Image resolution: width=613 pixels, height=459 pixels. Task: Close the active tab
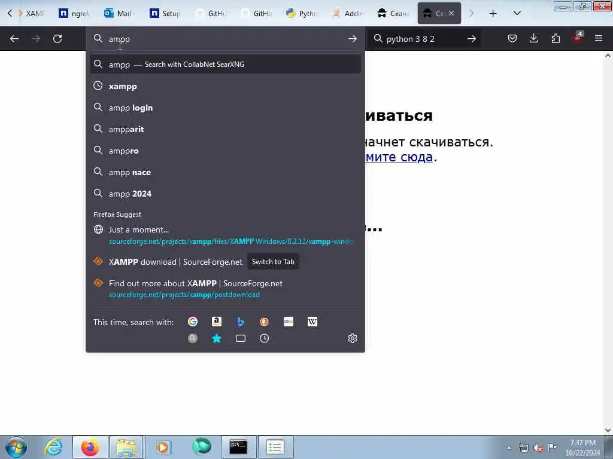click(x=451, y=13)
